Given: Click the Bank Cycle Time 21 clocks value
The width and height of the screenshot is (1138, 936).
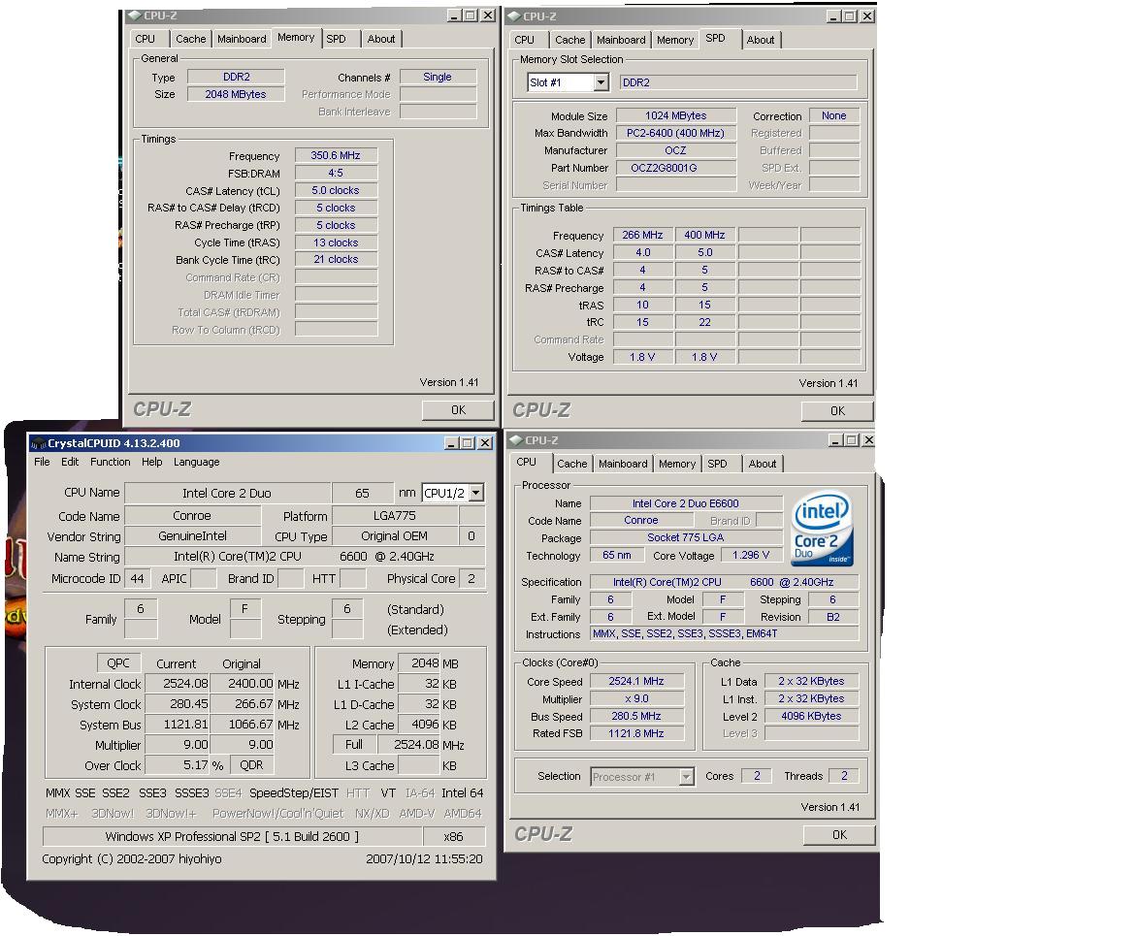Looking at the screenshot, I should (336, 260).
